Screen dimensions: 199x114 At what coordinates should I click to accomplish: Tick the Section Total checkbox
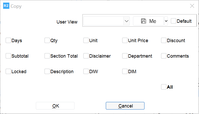(47, 56)
